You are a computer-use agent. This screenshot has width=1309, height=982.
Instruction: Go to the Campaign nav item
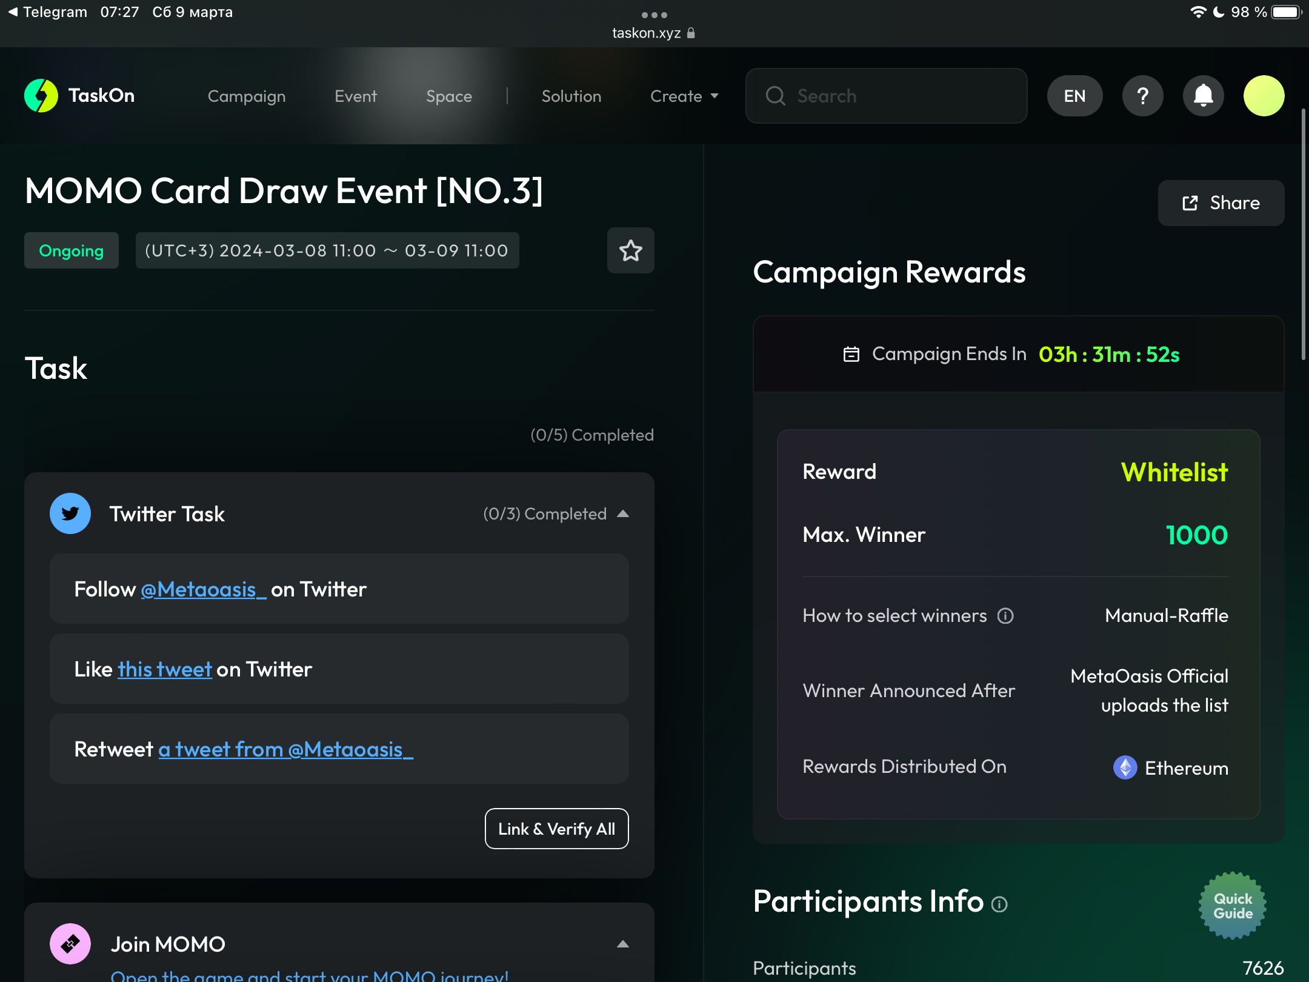tap(246, 96)
